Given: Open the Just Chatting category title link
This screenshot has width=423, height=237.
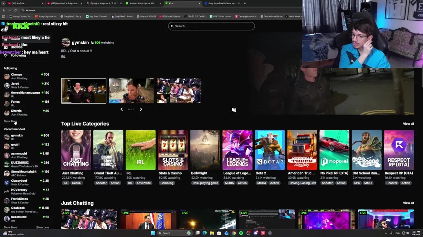Looking at the screenshot, I should point(72,173).
